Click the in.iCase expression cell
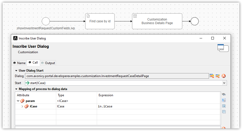Viewport: 242px width, 131px height. (158, 106)
